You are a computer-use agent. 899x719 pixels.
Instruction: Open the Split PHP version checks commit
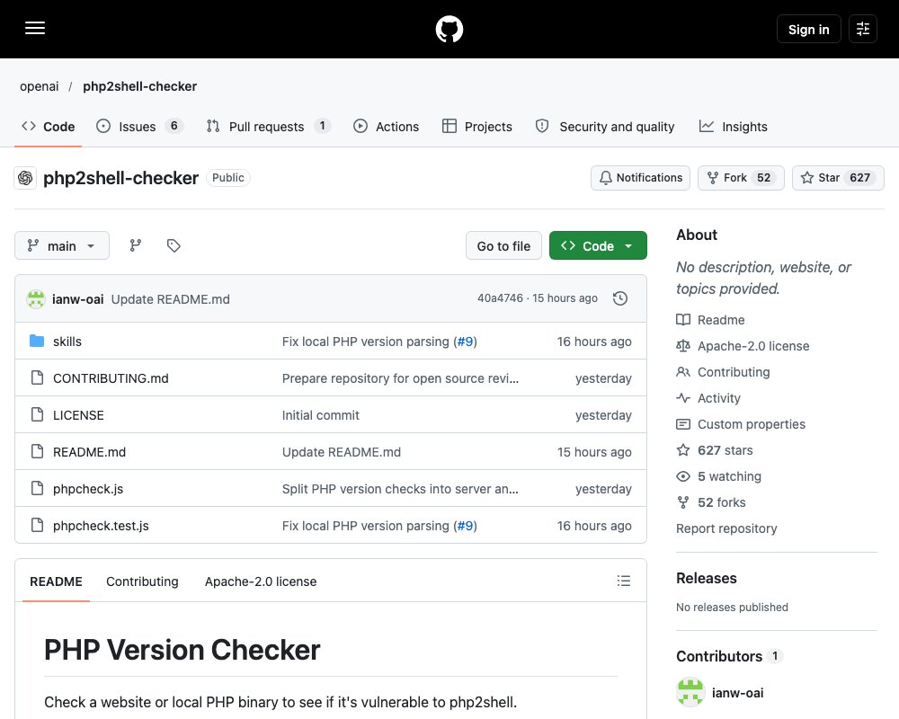coord(400,489)
